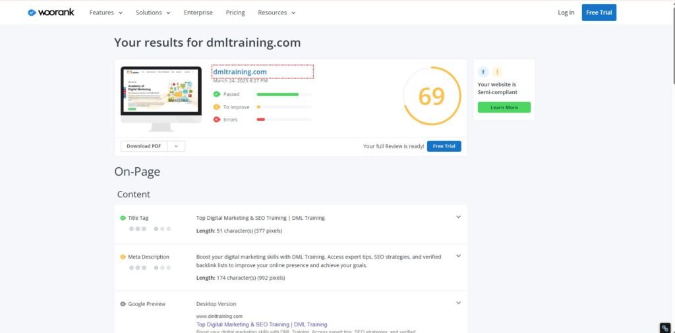Click the red Errors icon
675x333 pixels.
(216, 120)
